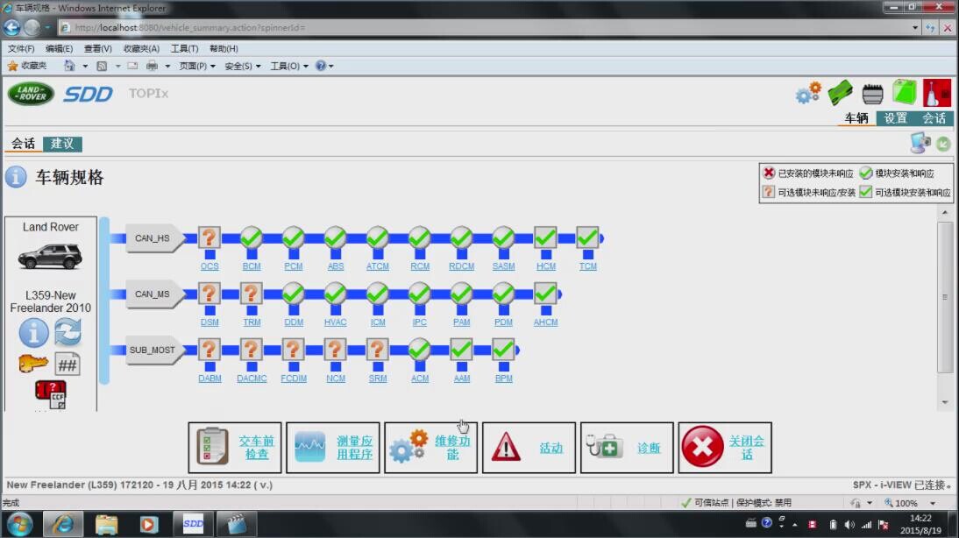Image resolution: width=959 pixels, height=538 pixels.
Task: Open the 编辑(E) menu
Action: coord(59,48)
